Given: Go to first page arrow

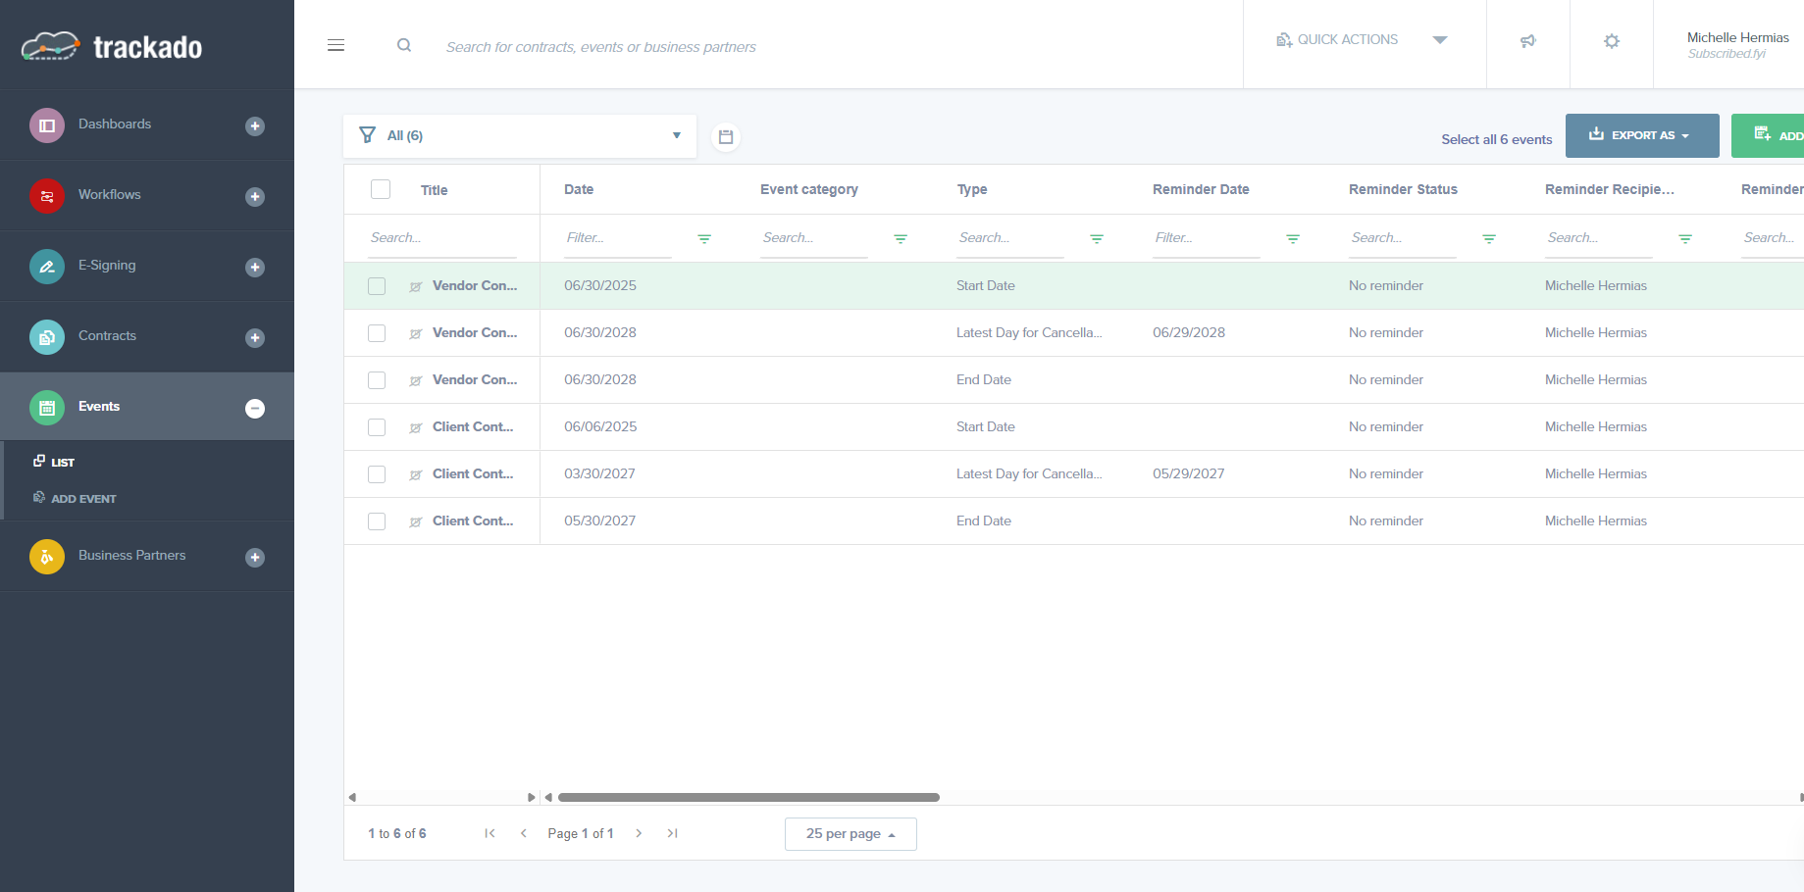Looking at the screenshot, I should (490, 833).
